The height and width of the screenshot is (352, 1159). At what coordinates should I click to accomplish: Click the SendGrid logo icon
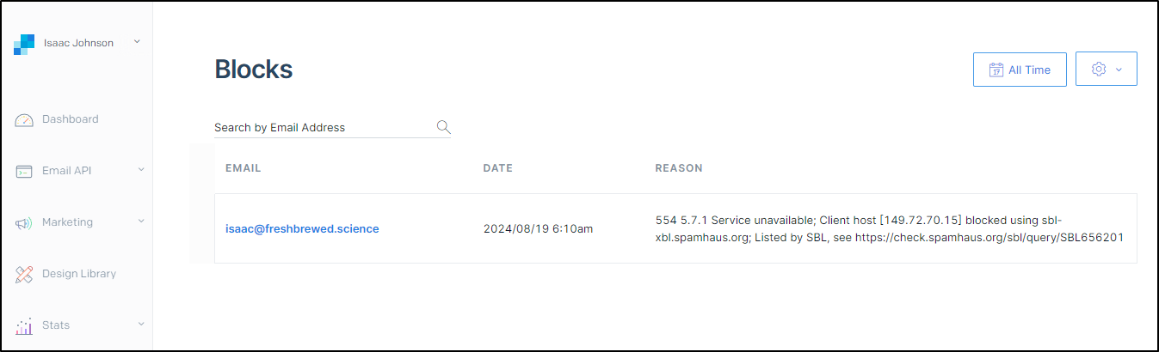(x=24, y=44)
